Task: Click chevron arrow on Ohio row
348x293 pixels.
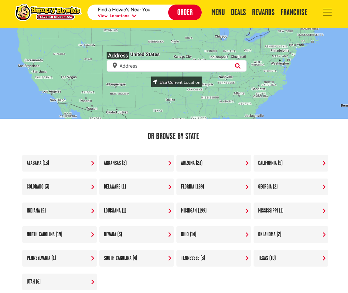Action: click(x=247, y=235)
